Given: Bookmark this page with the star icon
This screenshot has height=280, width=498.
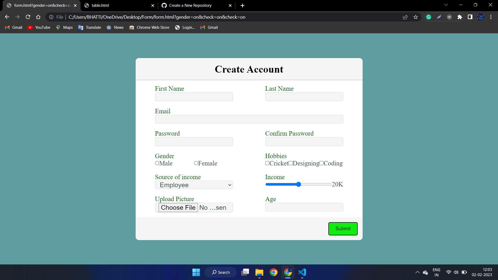Looking at the screenshot, I should click(416, 17).
